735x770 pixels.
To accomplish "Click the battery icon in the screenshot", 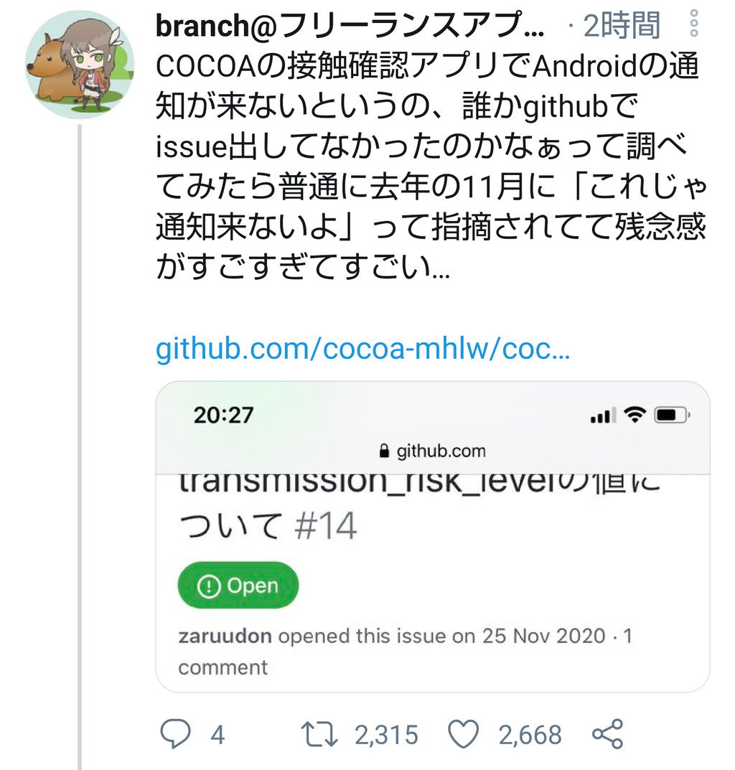I will (x=672, y=415).
